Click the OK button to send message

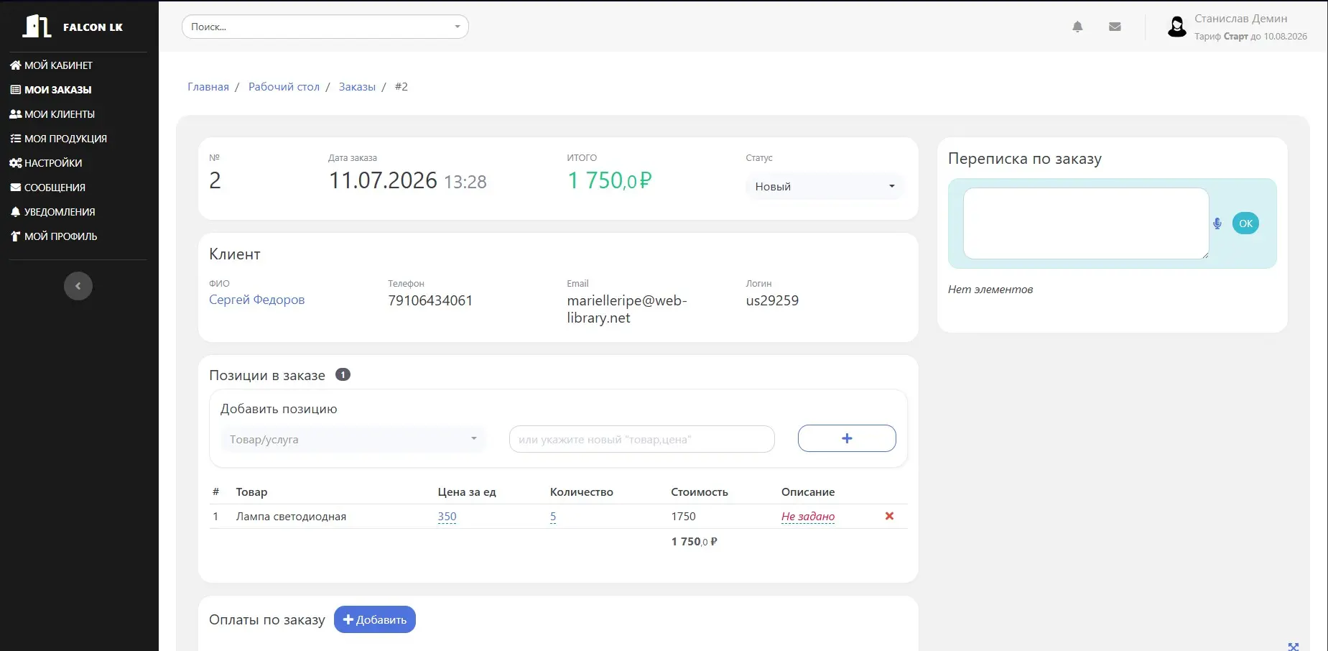(1245, 223)
